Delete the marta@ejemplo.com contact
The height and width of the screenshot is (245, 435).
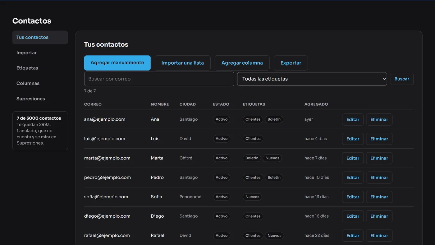click(379, 158)
